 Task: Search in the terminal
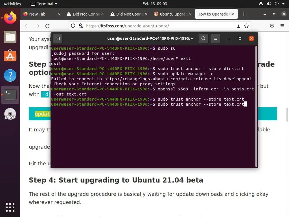pos(203,38)
